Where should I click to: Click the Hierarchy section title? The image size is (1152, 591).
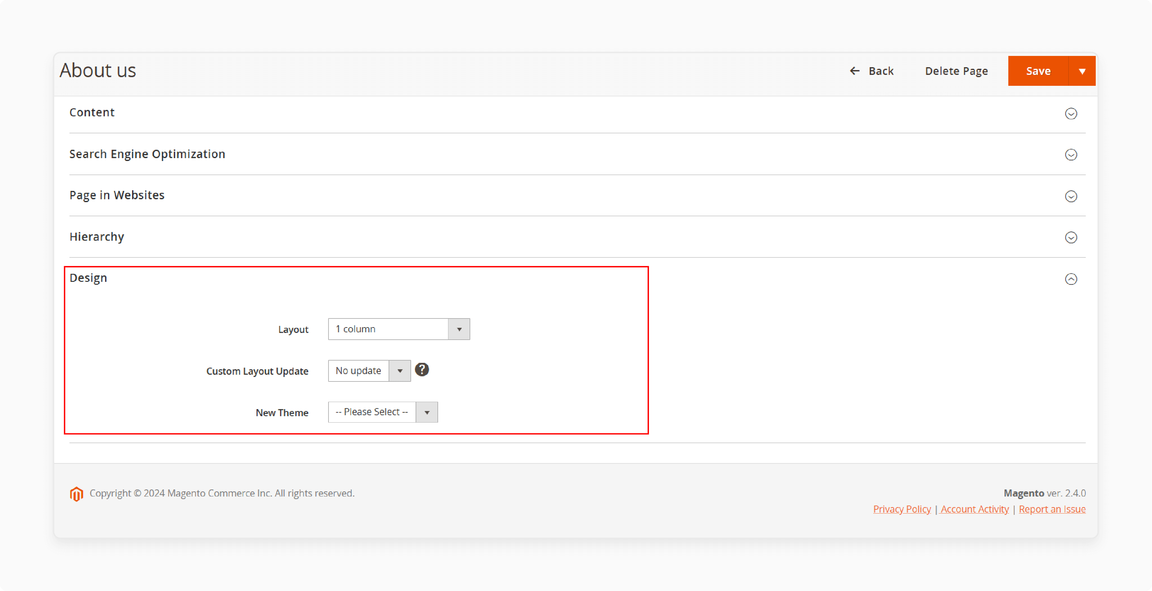tap(97, 237)
